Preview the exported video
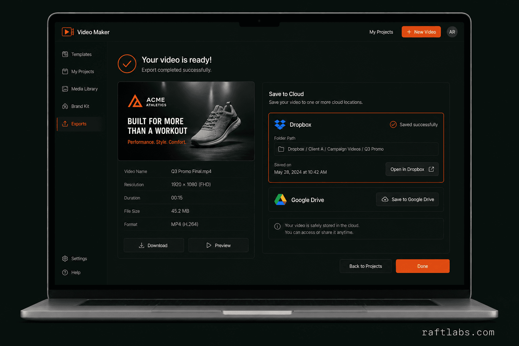The image size is (519, 346). [218, 245]
